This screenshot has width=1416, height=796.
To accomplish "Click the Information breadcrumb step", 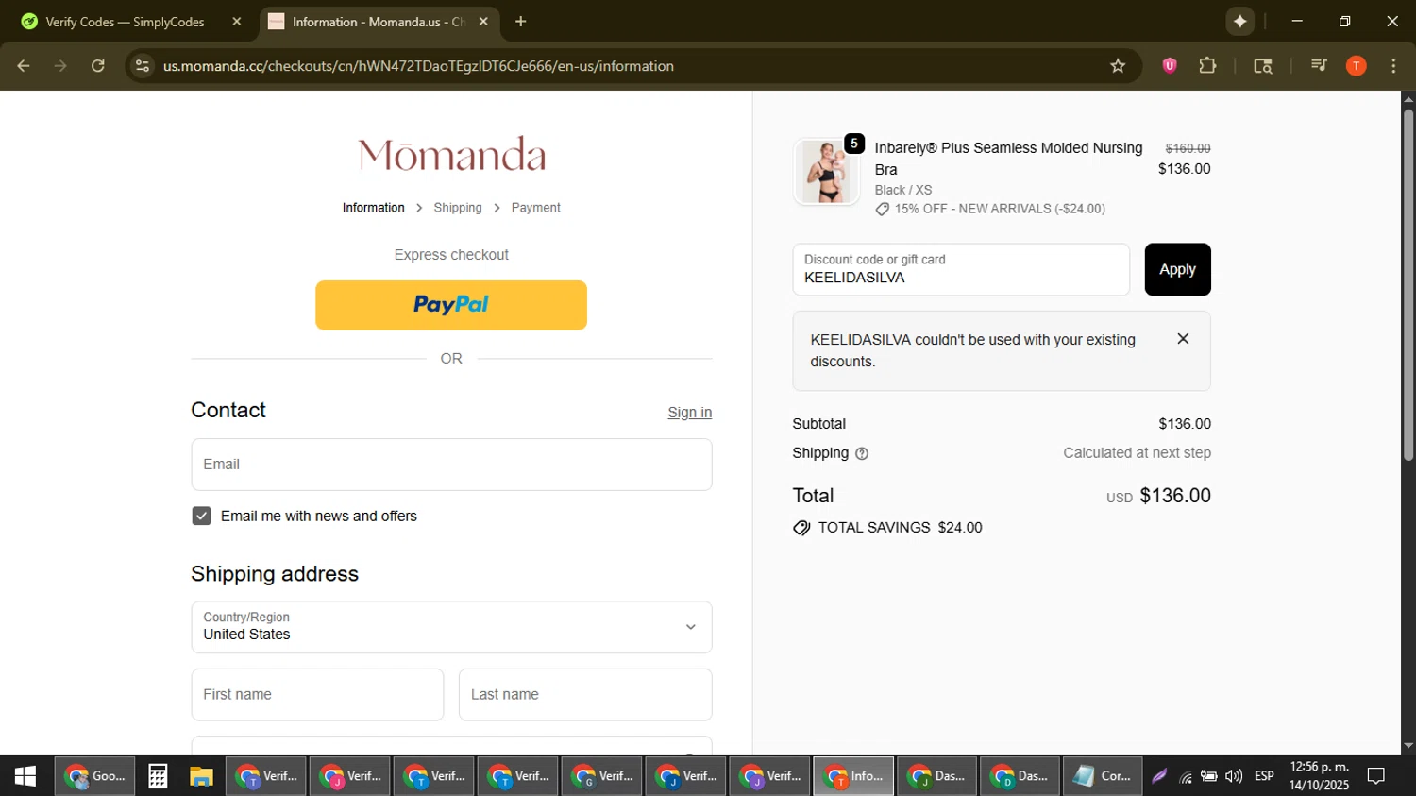I will (x=373, y=208).
